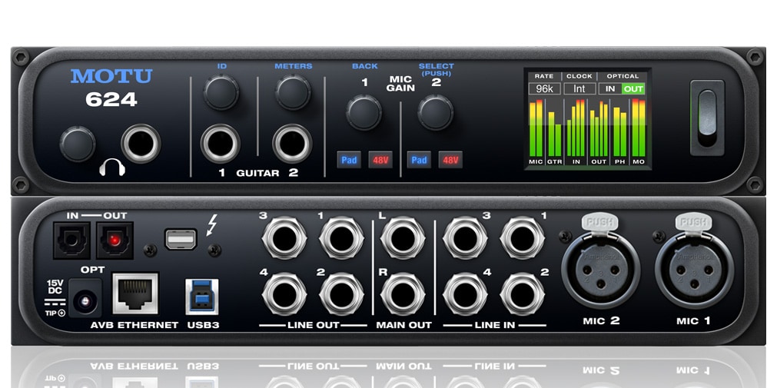The image size is (777, 388).
Task: Click Line In 1 jack
Action: click(523, 238)
